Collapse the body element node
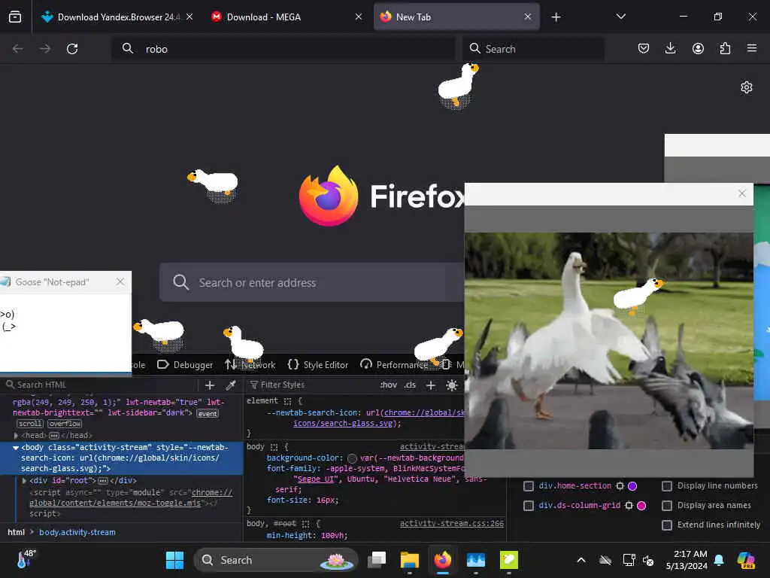This screenshot has width=770, height=578. point(16,448)
